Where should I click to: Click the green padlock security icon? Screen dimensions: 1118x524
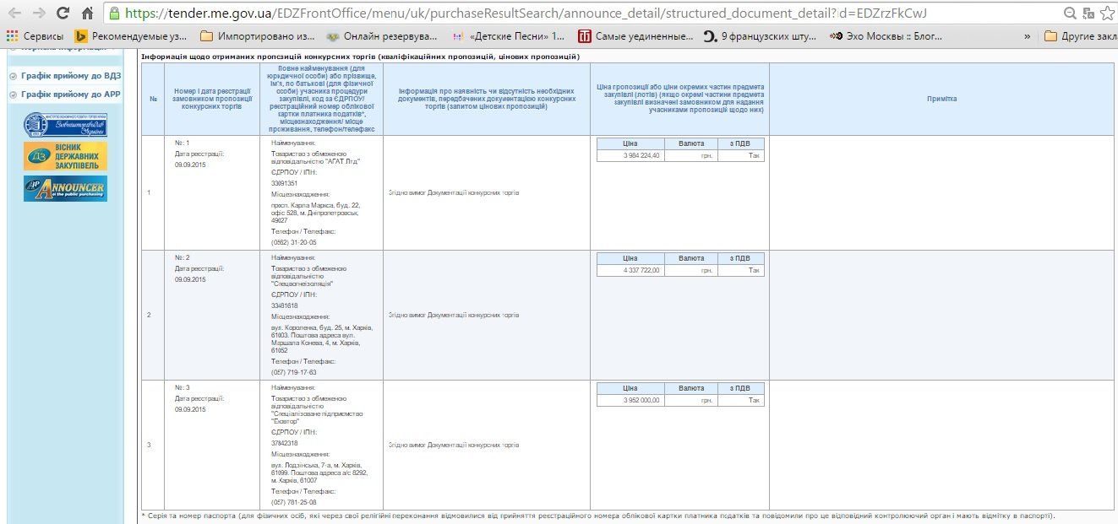click(x=114, y=14)
